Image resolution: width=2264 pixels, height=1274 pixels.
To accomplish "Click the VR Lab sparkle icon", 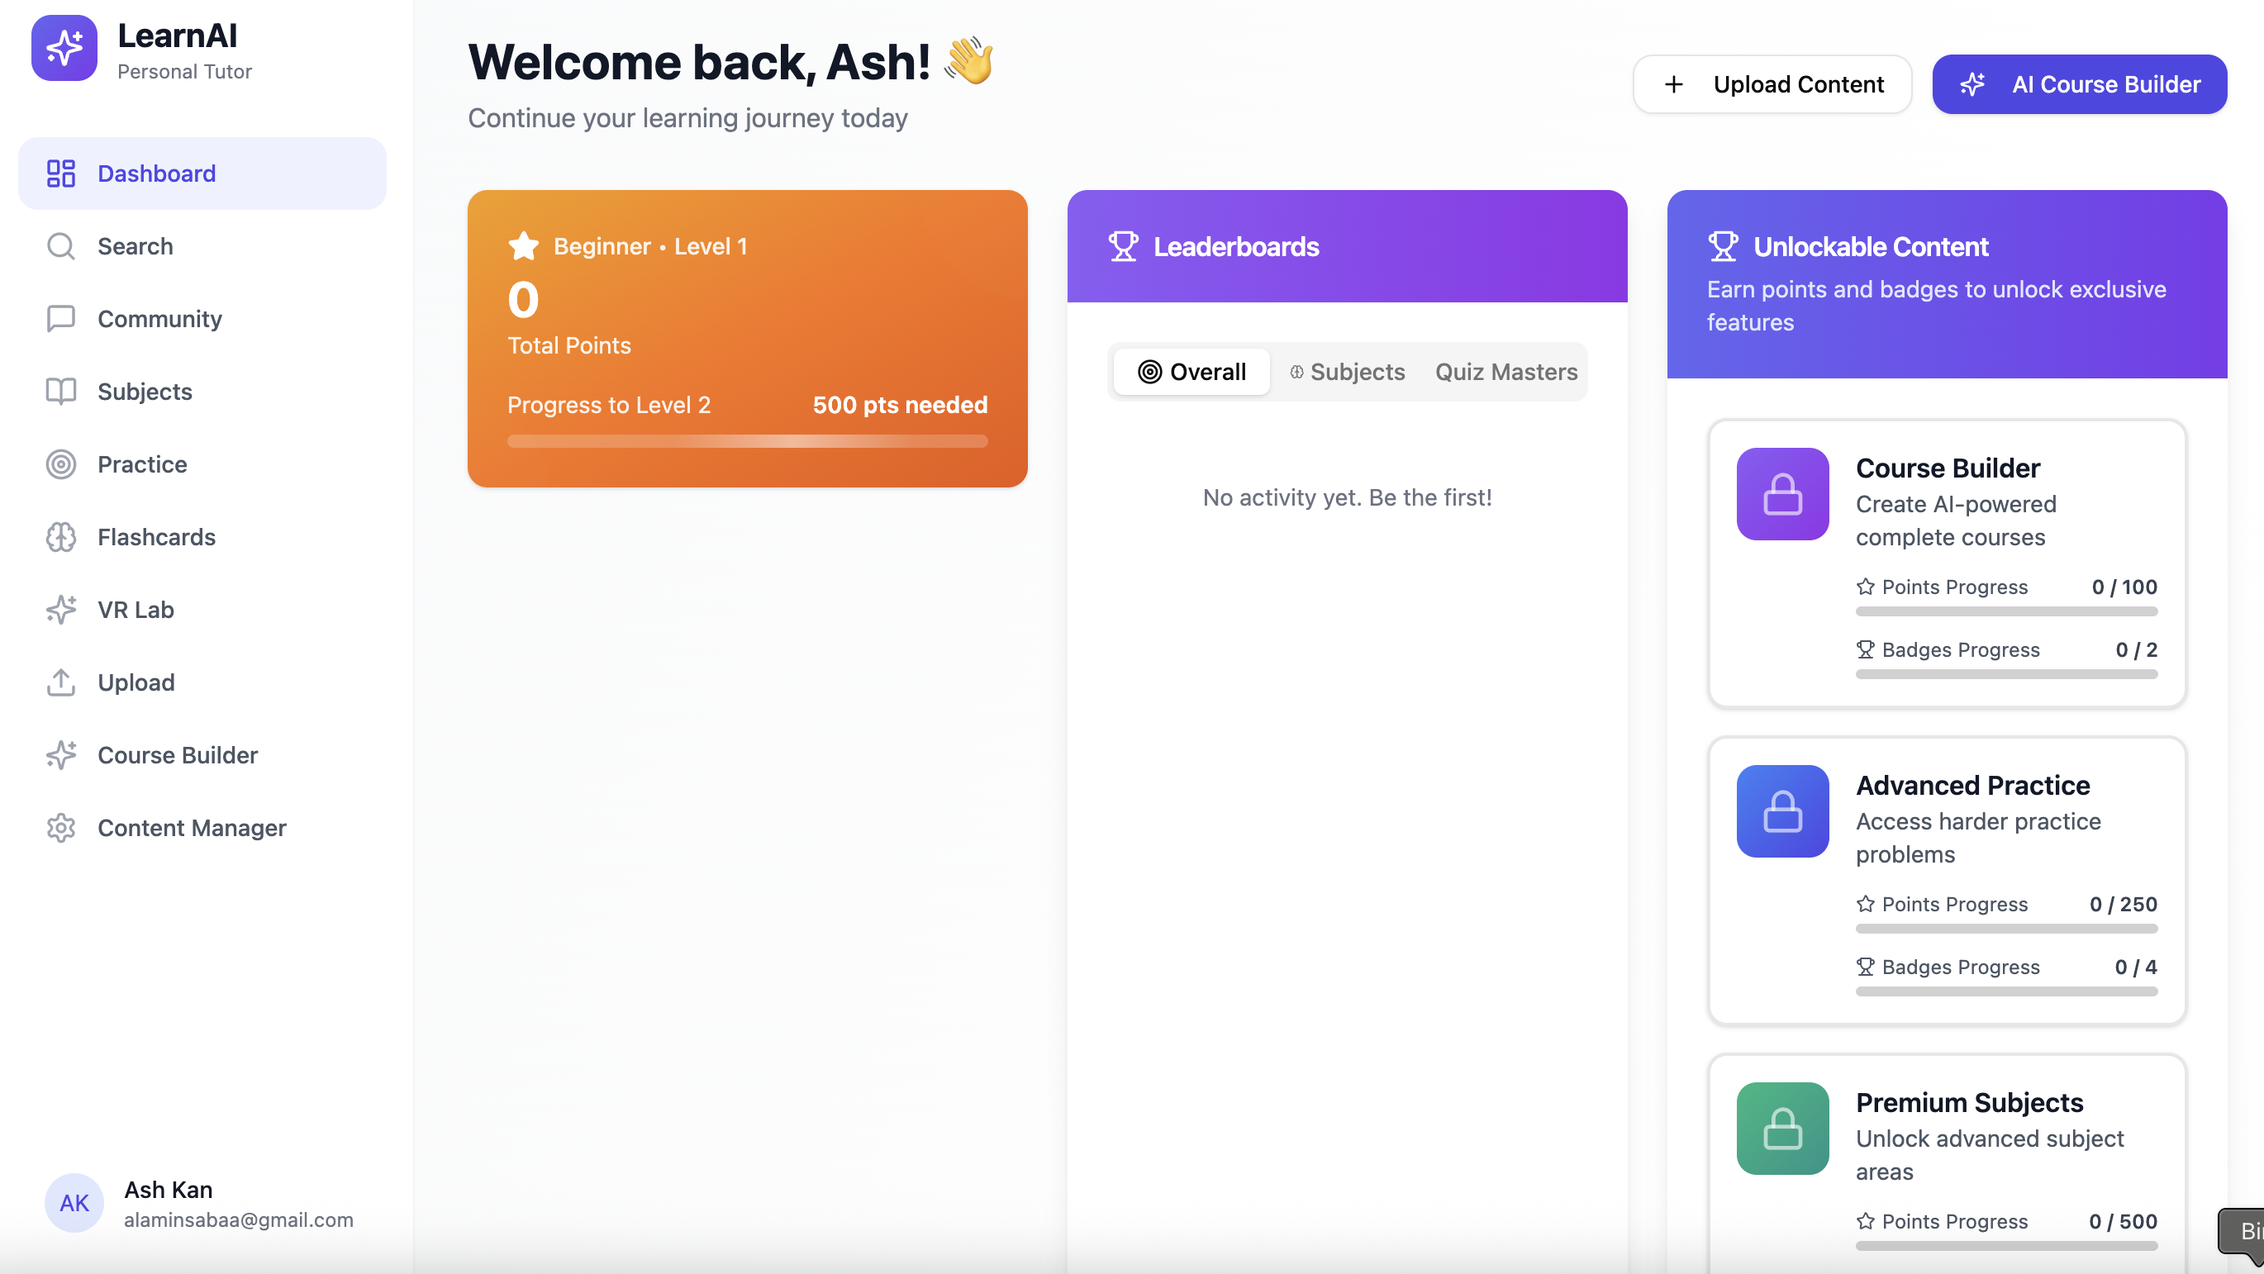I will tap(60, 610).
